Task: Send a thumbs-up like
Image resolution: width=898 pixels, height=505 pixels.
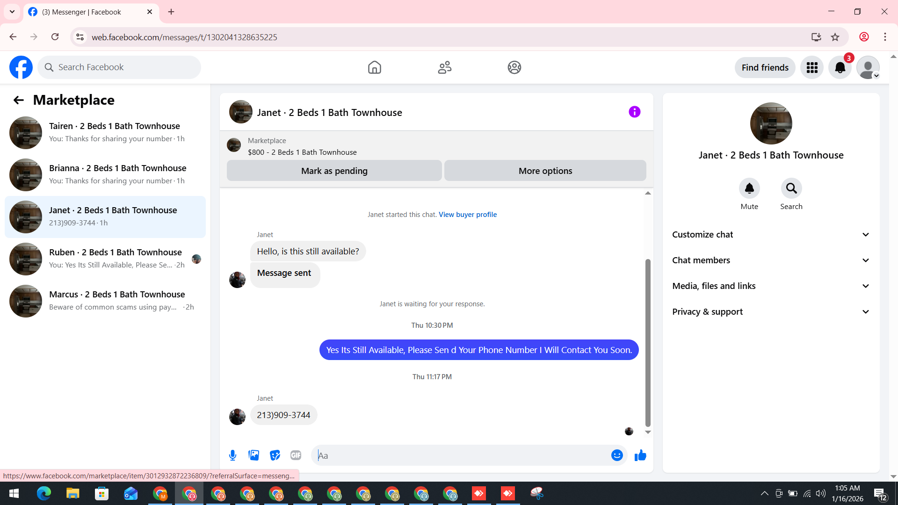Action: pyautogui.click(x=640, y=455)
